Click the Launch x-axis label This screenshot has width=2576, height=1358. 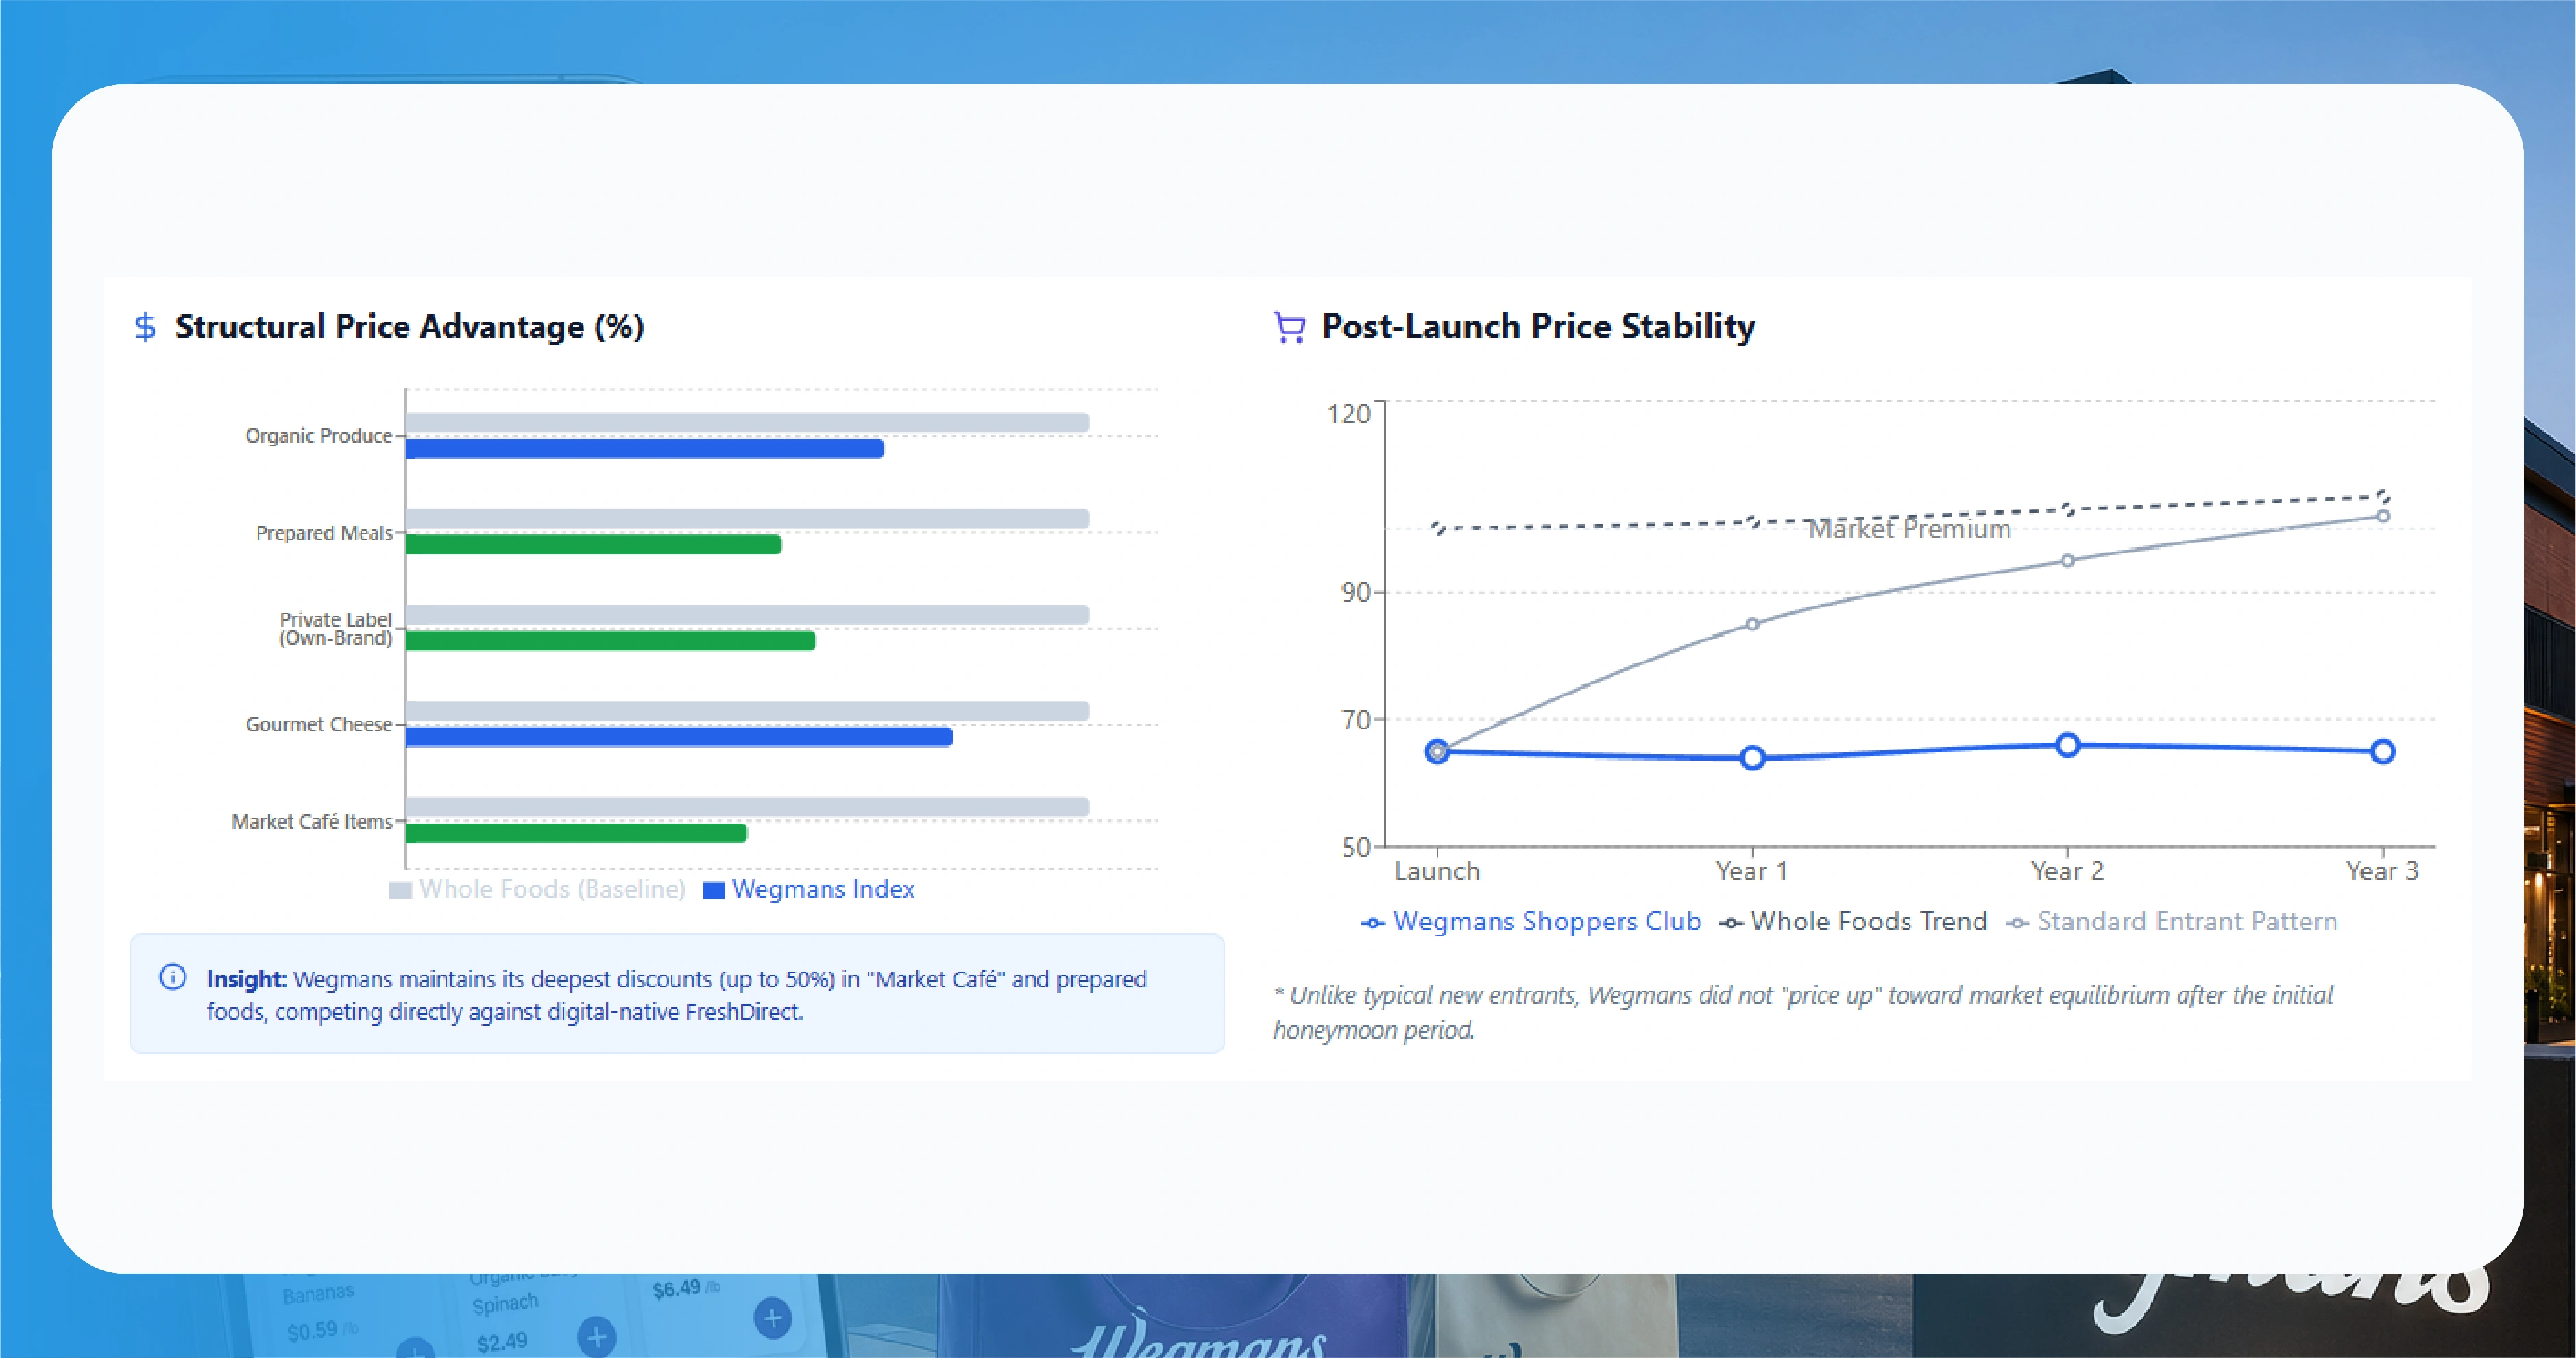coord(1437,872)
